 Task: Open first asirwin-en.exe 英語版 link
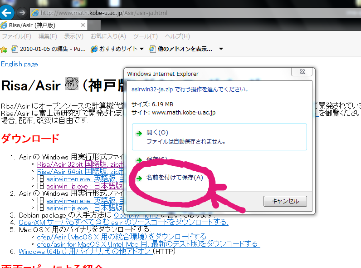click(85, 179)
